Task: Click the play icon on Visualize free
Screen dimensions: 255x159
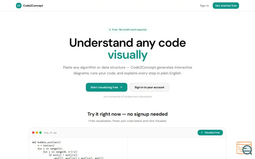Action: 202,133
